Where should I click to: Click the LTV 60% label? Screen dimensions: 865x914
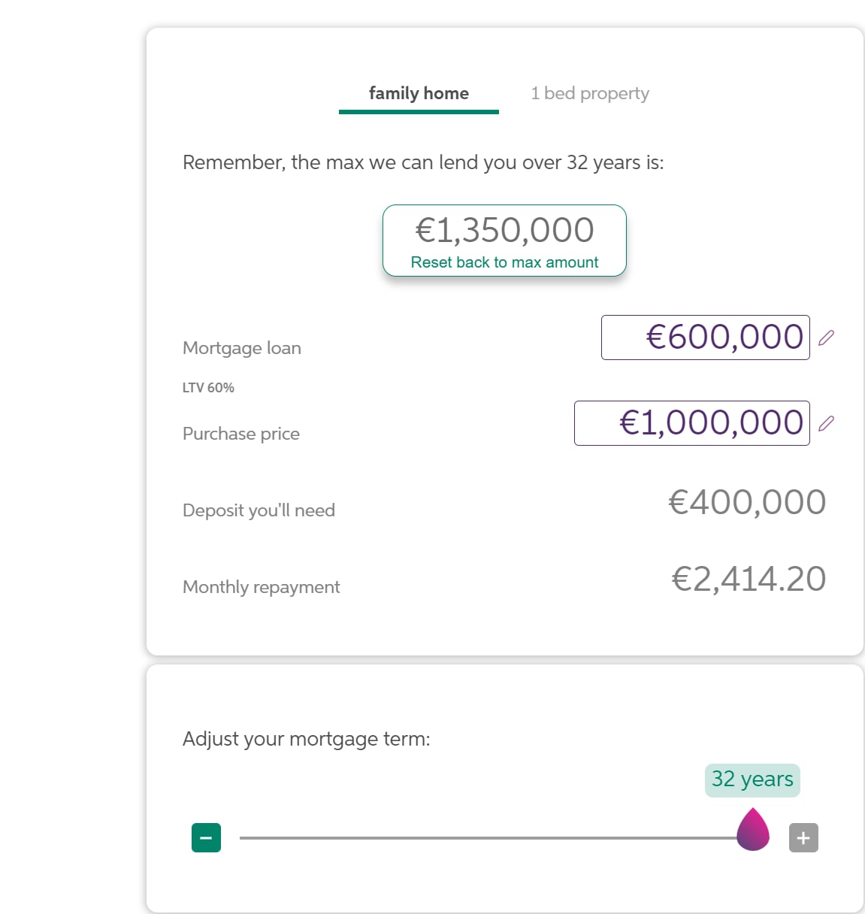coord(208,388)
